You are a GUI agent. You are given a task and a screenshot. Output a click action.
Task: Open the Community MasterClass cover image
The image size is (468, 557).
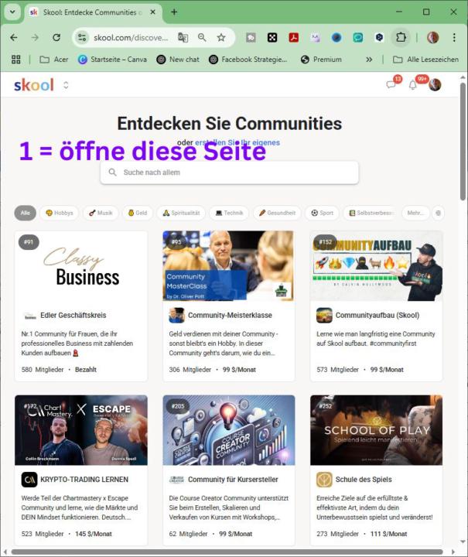coord(228,265)
